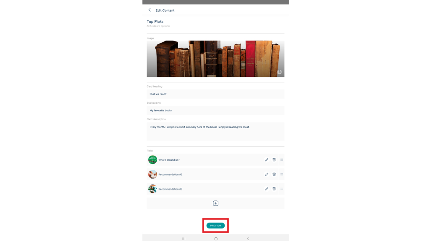Tap the Android home navigation button
The image size is (430, 241).
(x=216, y=238)
